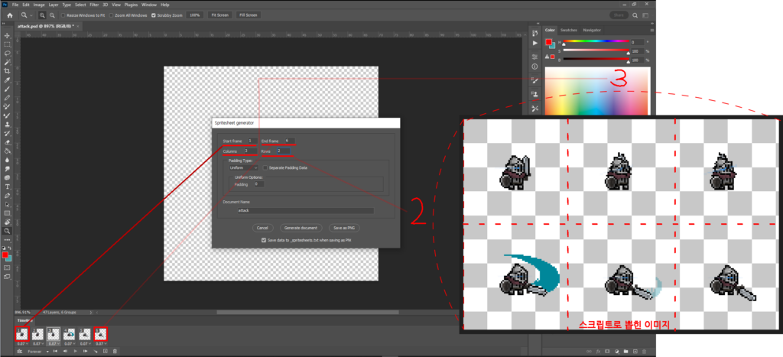Viewport: 783px width, 357px height.
Task: Open the workspace switcher icon
Action: tap(646, 15)
